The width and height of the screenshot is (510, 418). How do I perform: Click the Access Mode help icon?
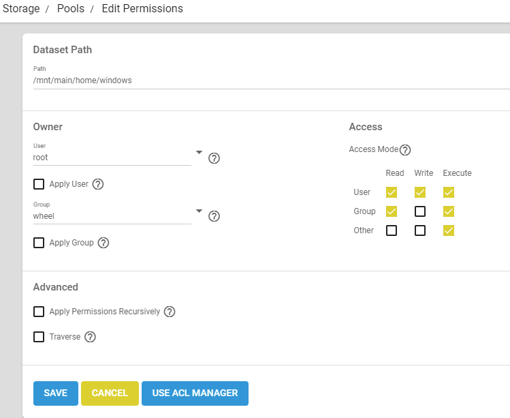pyautogui.click(x=405, y=150)
